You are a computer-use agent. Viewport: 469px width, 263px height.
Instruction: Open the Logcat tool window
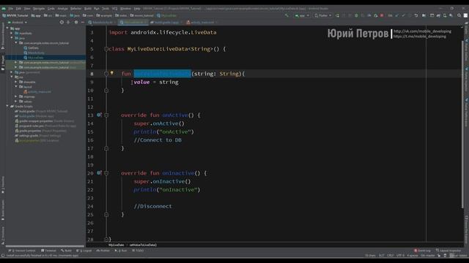tap(84, 251)
